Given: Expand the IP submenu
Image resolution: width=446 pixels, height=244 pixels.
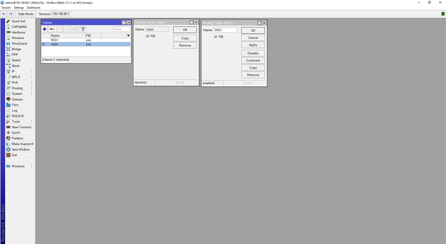Looking at the screenshot, I should click(20, 71).
